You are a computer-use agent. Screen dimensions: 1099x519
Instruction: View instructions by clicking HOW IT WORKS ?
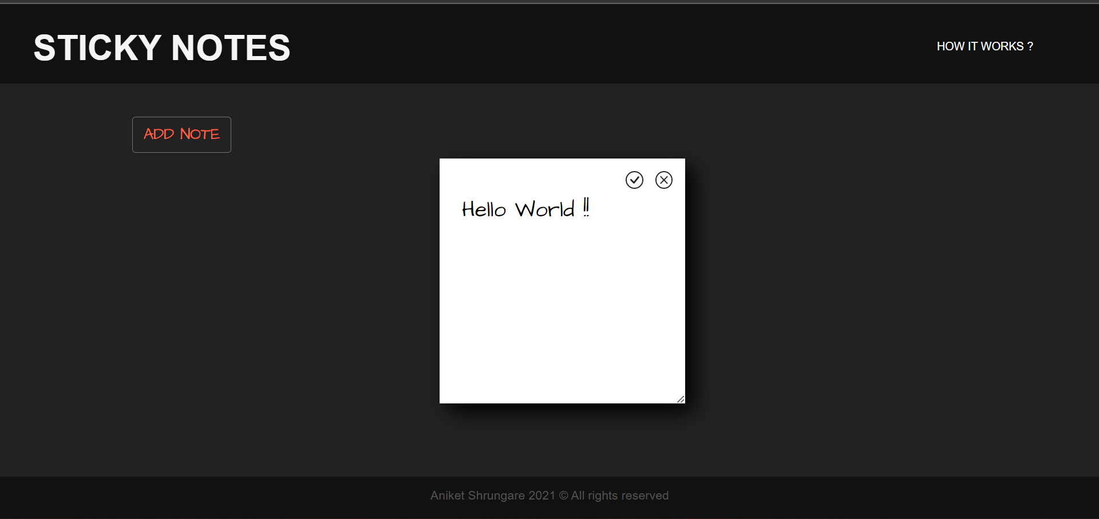985,46
